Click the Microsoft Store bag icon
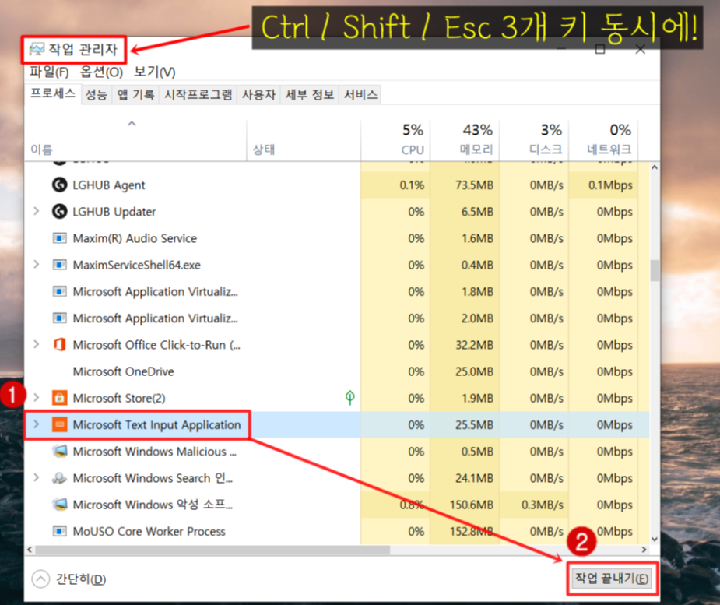 (59, 398)
